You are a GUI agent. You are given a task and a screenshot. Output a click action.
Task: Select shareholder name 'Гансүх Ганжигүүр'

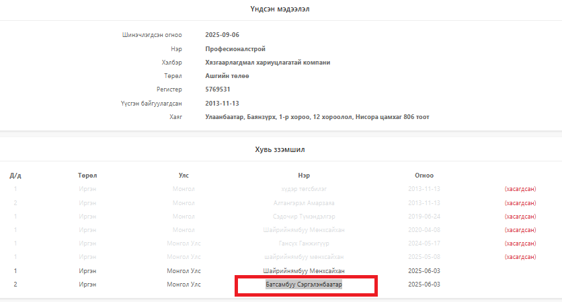point(304,243)
